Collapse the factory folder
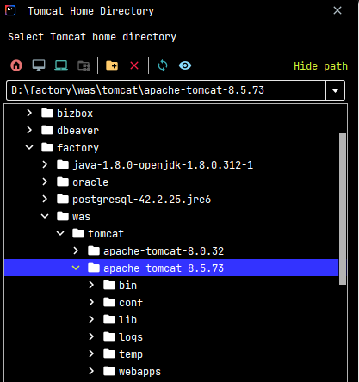The height and width of the screenshot is (382, 359). (29, 147)
